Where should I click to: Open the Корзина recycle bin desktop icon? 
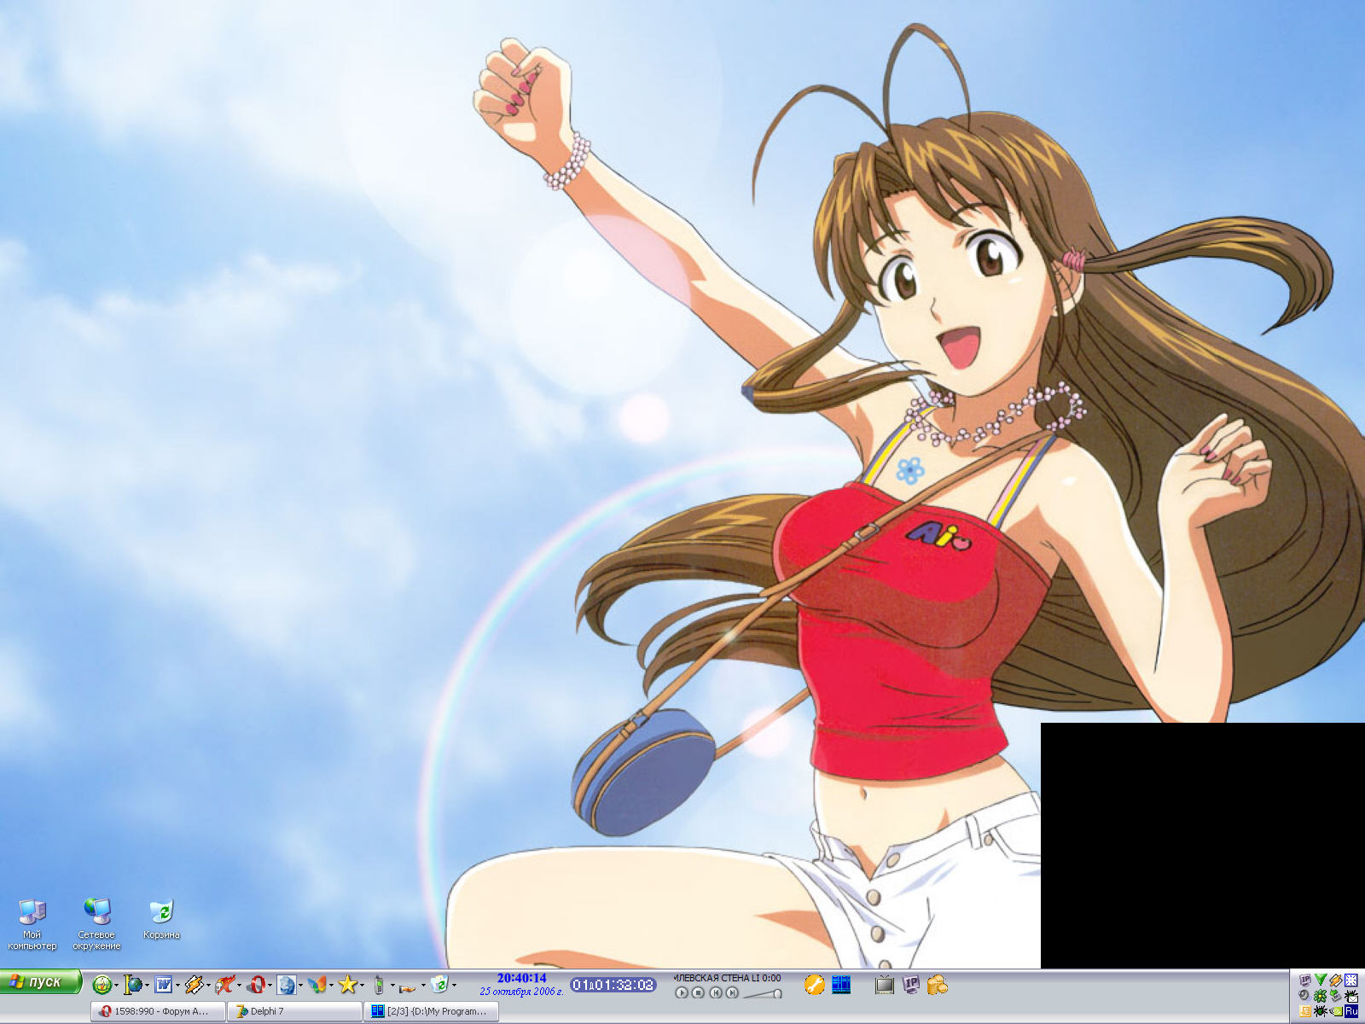[x=161, y=912]
